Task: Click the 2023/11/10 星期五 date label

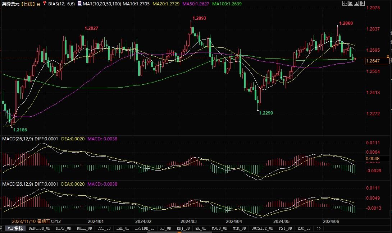Action: pyautogui.click(x=31, y=221)
